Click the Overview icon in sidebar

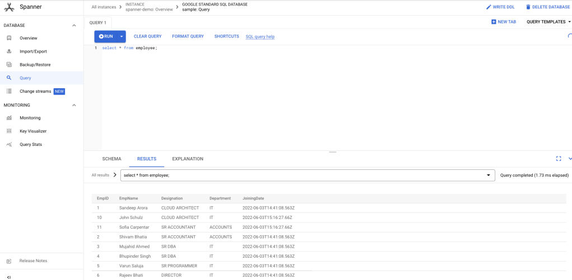pos(9,38)
